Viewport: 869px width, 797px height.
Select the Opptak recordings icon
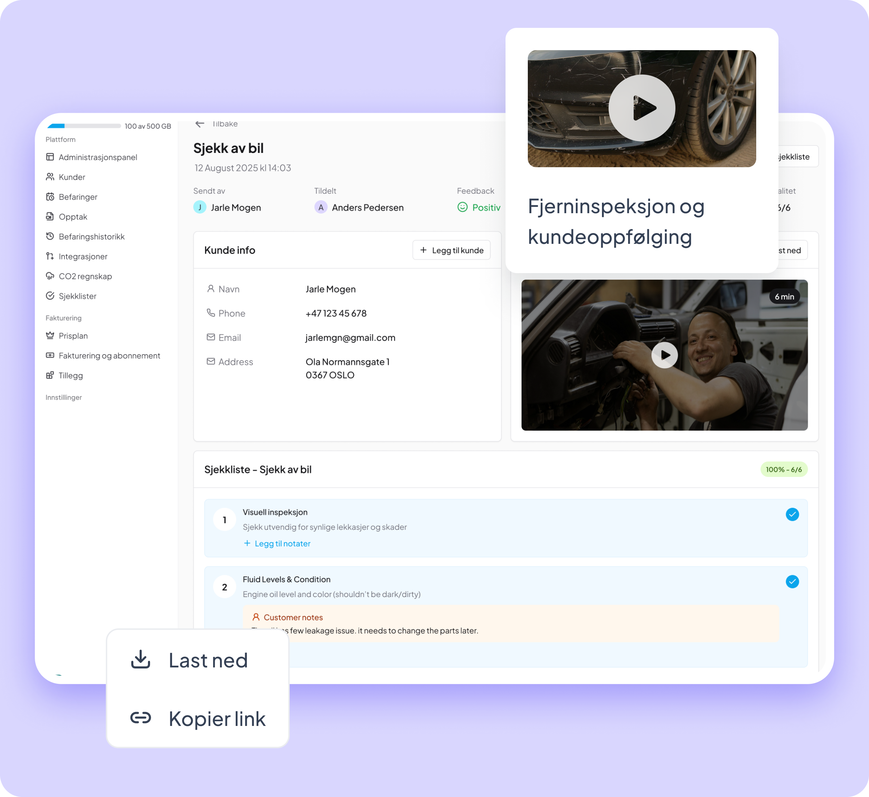coord(50,217)
